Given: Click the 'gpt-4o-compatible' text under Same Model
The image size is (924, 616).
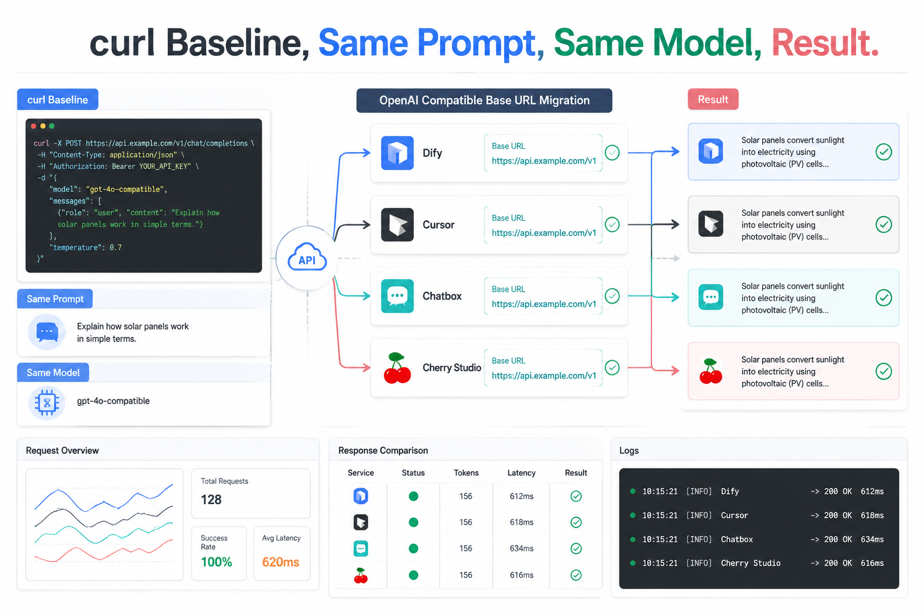Looking at the screenshot, I should [x=113, y=401].
